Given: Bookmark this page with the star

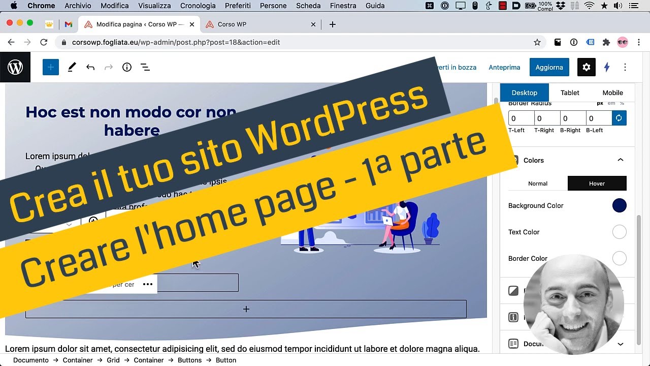Looking at the screenshot, I should point(537,42).
